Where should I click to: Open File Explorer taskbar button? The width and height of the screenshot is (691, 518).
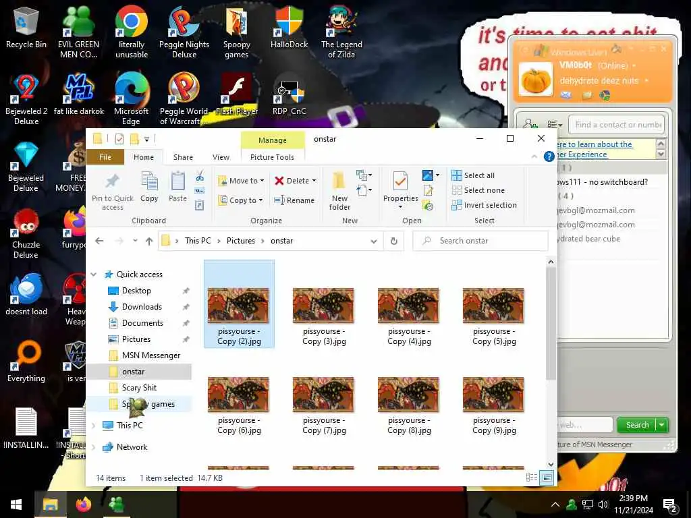50,505
